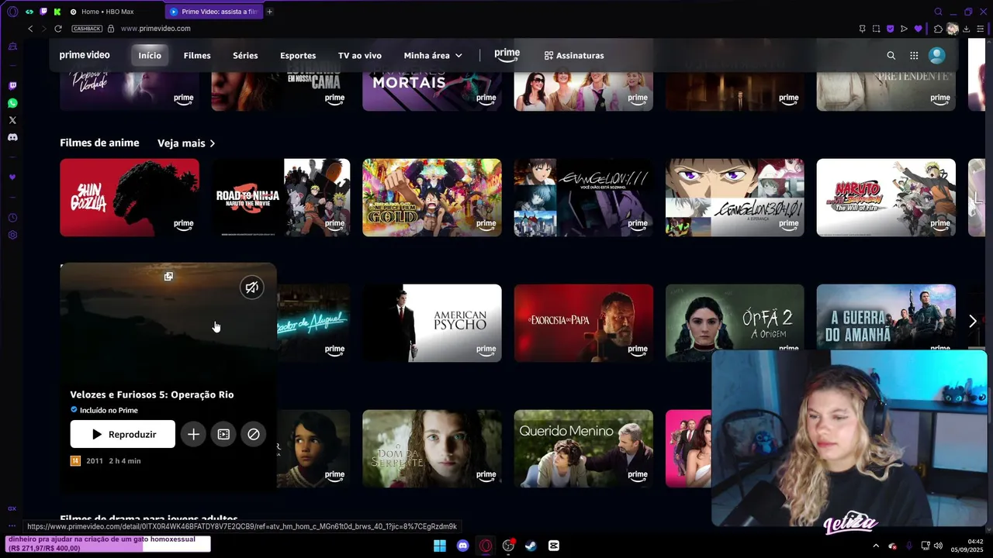The image size is (993, 558).
Task: Open the Esportes nav tab
Action: 298,56
